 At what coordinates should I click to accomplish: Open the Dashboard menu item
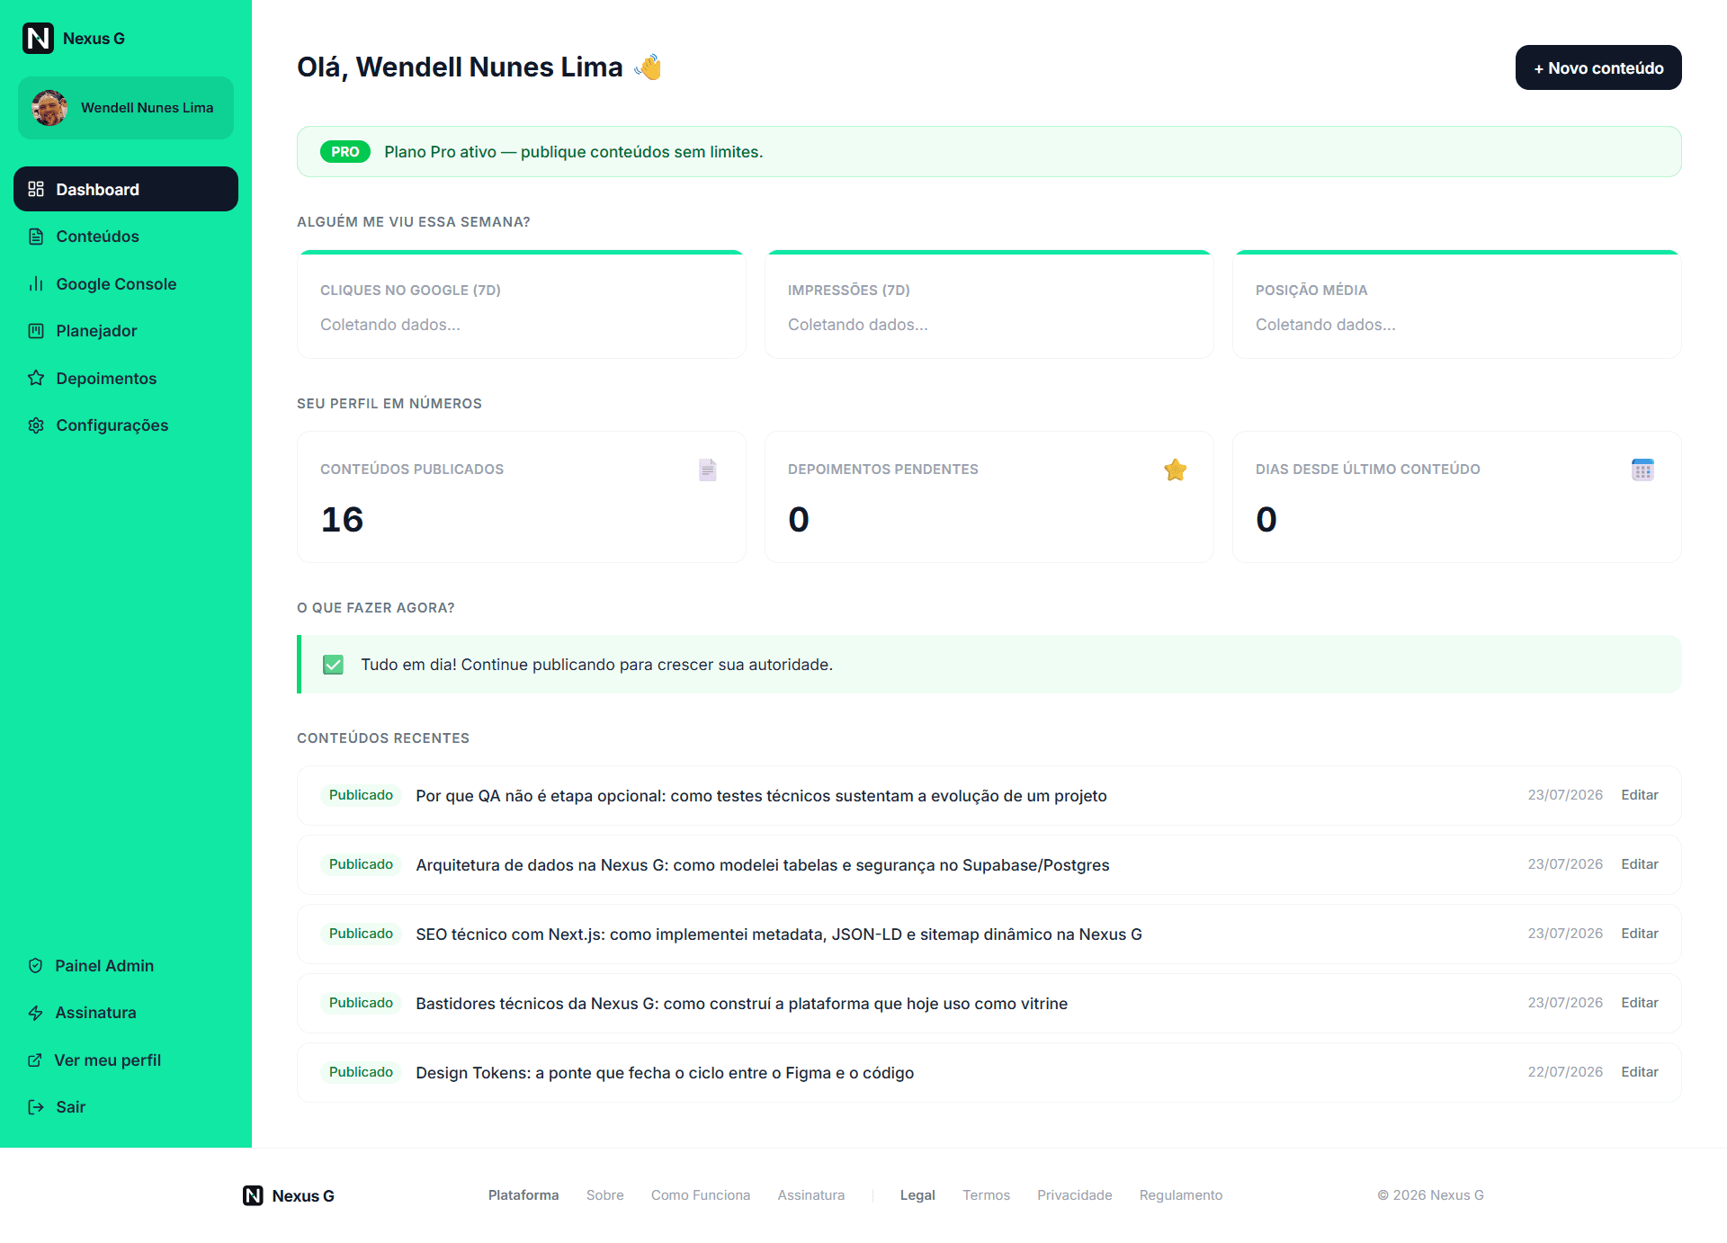126,189
